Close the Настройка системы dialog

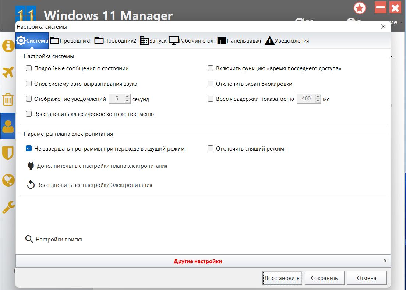click(383, 26)
